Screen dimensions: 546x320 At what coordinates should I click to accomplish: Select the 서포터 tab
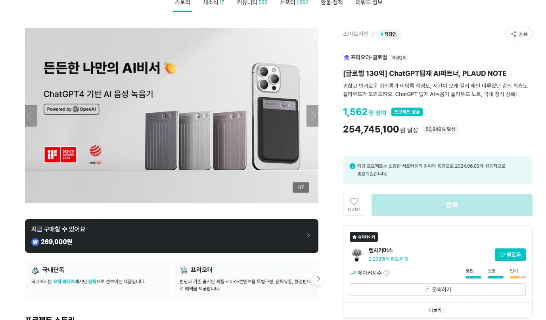click(294, 2)
